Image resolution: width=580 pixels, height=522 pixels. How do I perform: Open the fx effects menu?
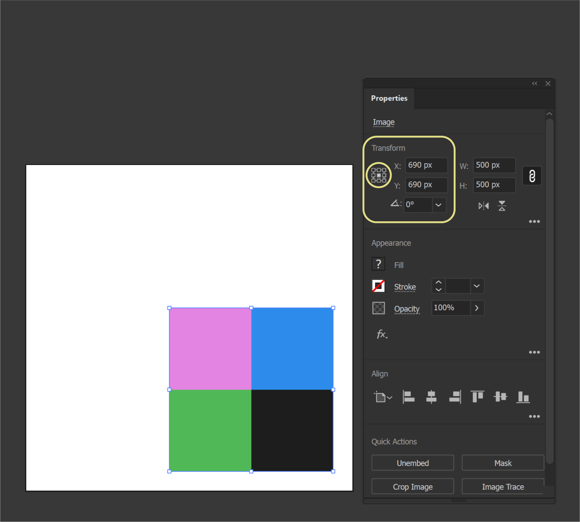382,334
